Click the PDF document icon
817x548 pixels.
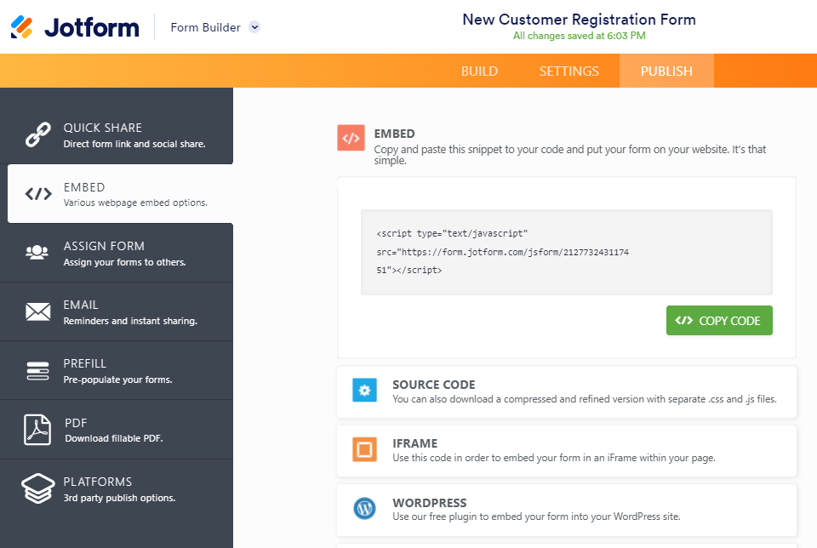coord(37,430)
